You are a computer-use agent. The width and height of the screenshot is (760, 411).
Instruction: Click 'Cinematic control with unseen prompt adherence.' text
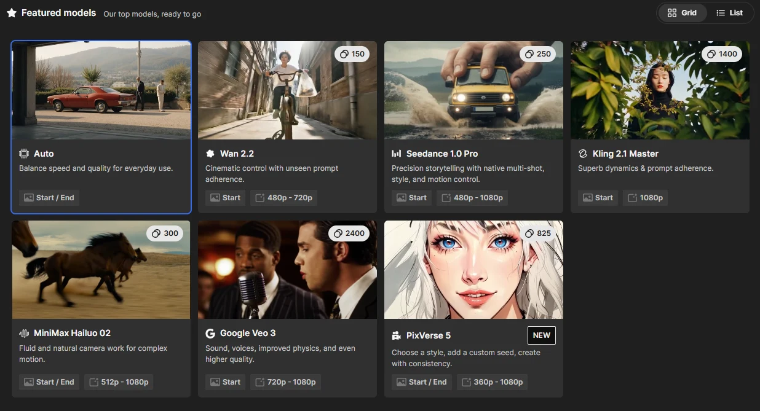tap(272, 174)
